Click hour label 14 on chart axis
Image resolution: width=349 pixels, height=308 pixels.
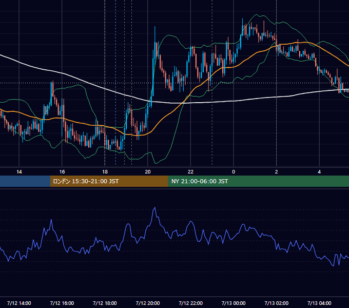19,172
